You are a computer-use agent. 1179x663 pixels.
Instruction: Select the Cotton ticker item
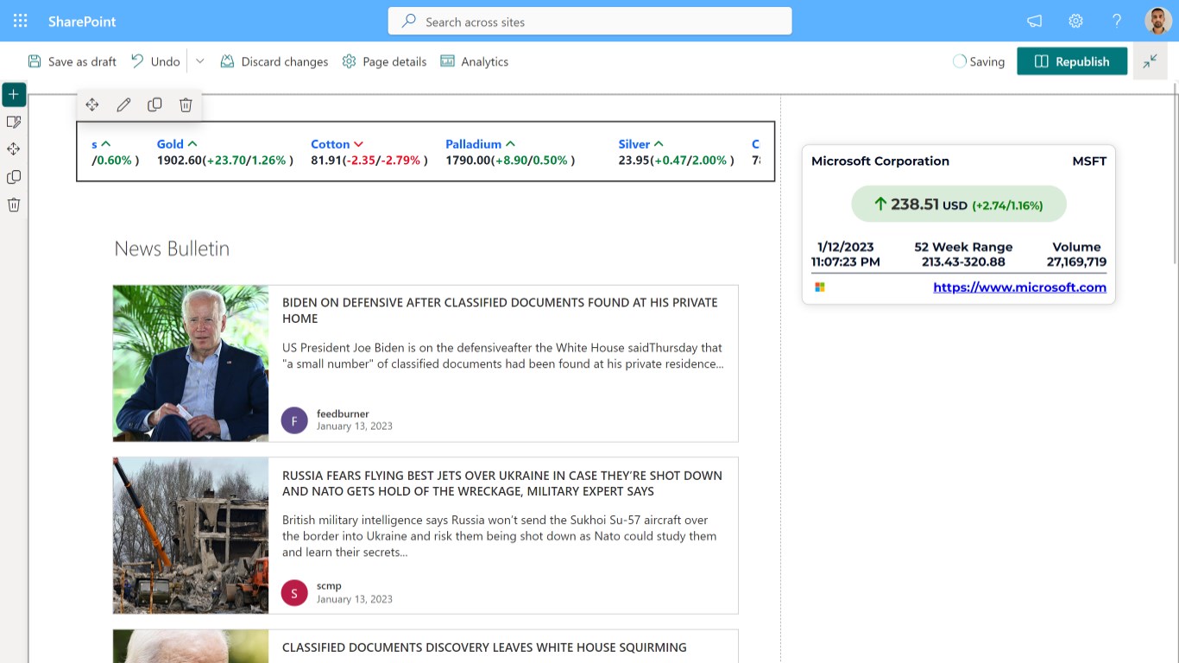click(369, 152)
